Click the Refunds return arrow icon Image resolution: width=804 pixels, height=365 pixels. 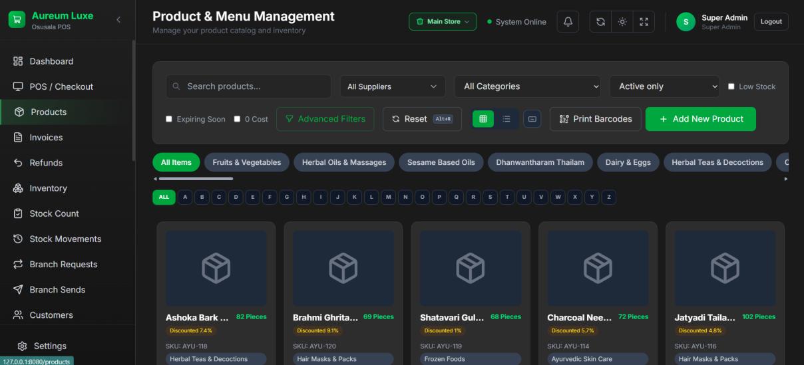click(18, 162)
